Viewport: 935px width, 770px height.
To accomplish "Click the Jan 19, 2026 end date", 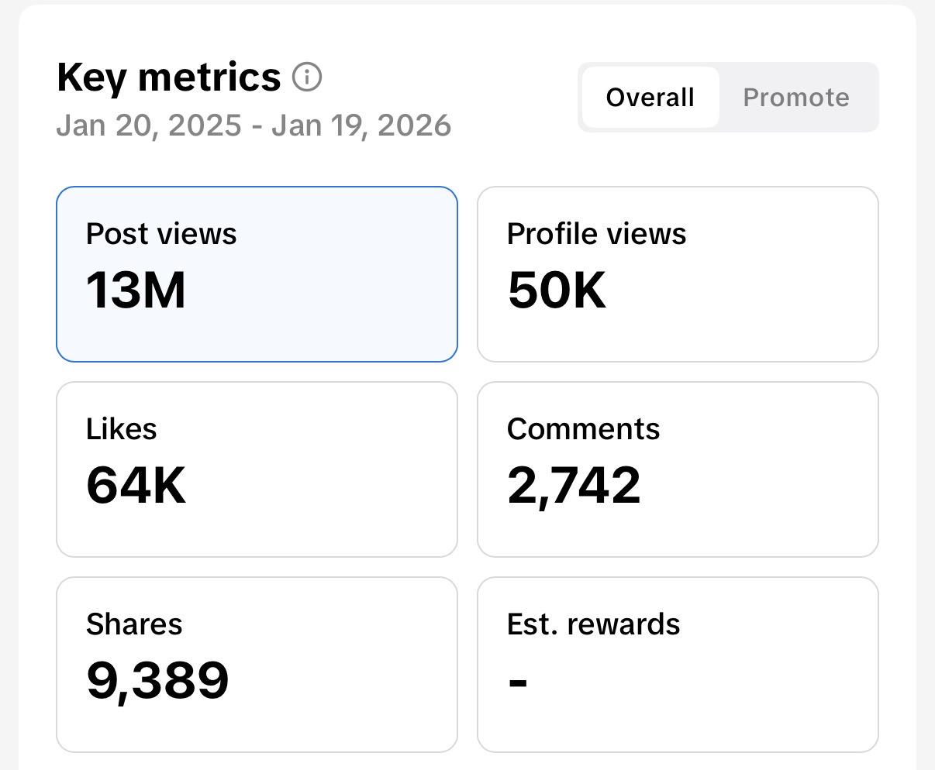I will [x=361, y=125].
